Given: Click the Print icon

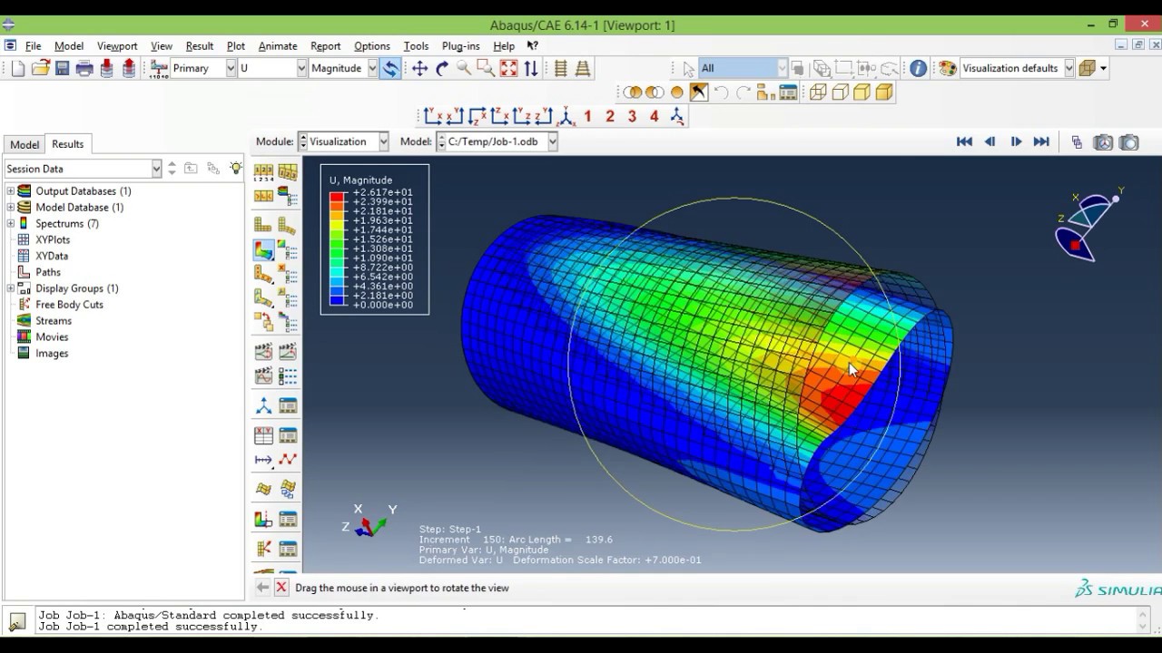Looking at the screenshot, I should tap(84, 68).
